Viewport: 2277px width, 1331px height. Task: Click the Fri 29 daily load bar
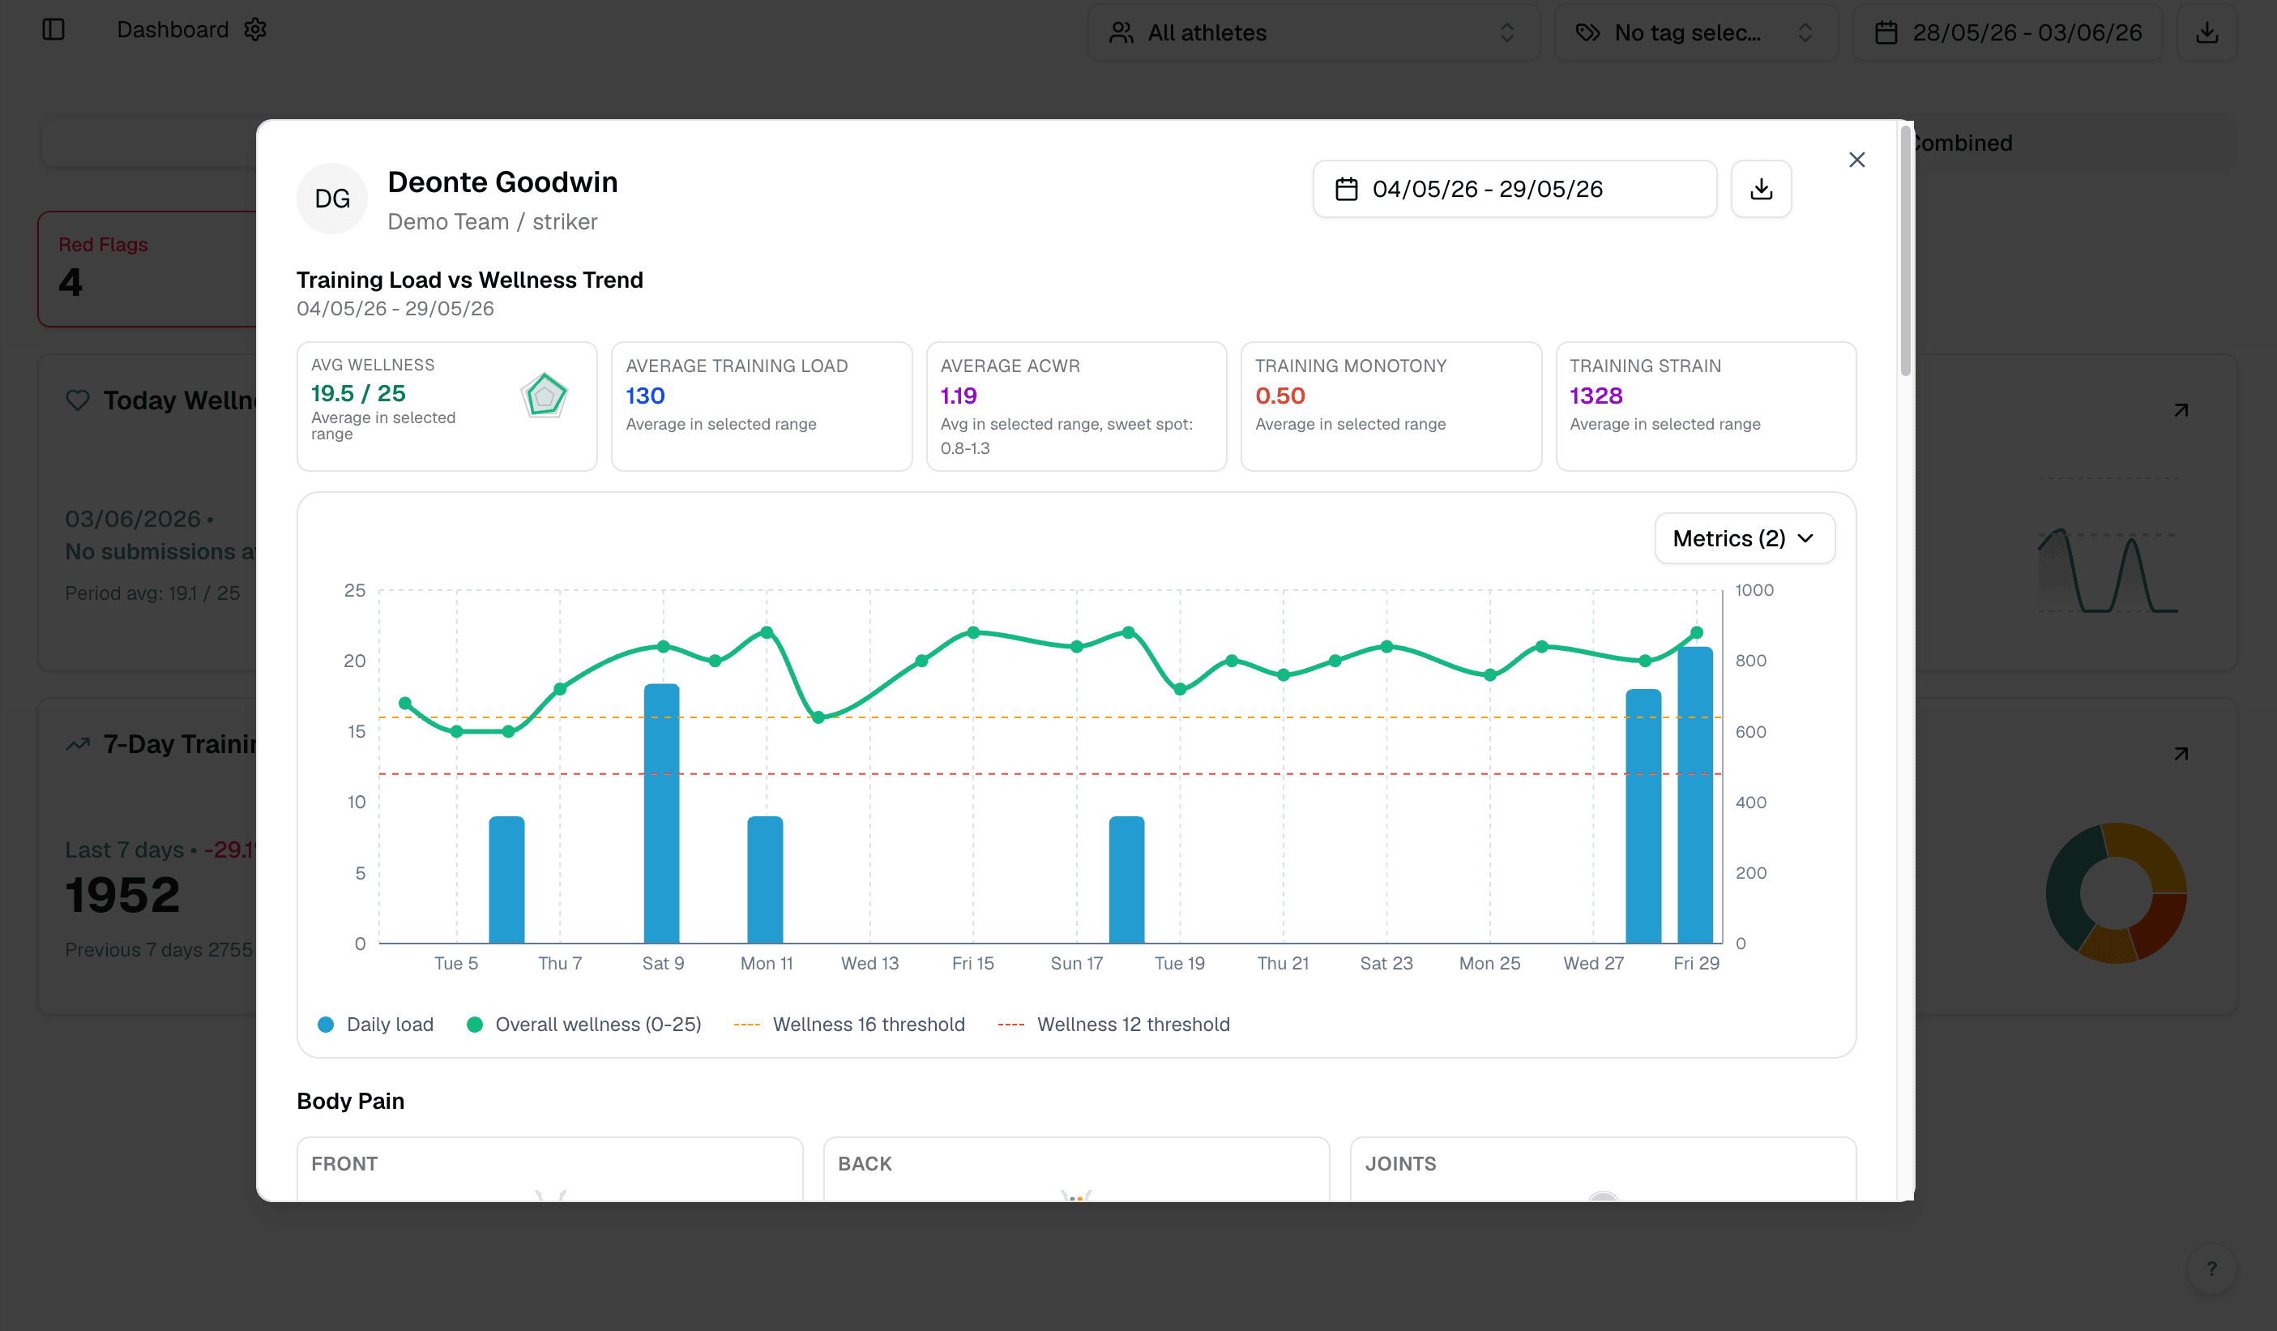(1695, 795)
